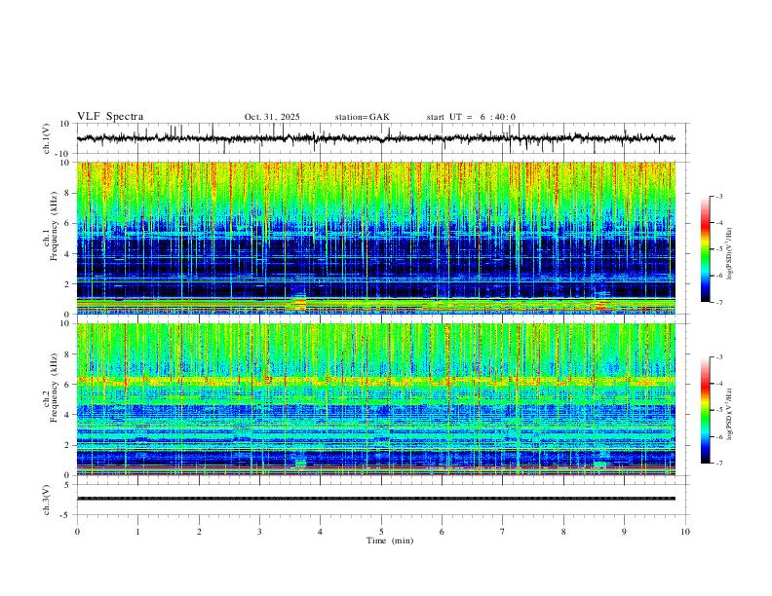
Task: Click the ch.2 "Frequency (kHz)" axis label
Action: 55,388
